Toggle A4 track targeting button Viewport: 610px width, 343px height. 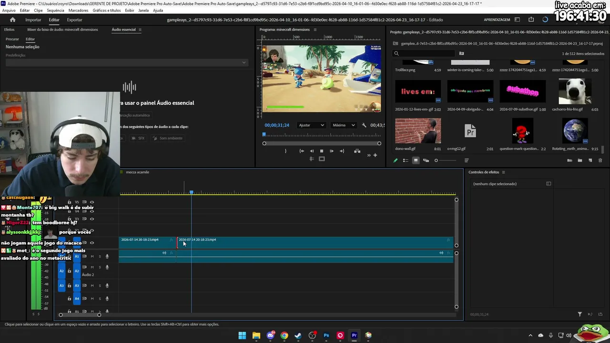[77, 299]
